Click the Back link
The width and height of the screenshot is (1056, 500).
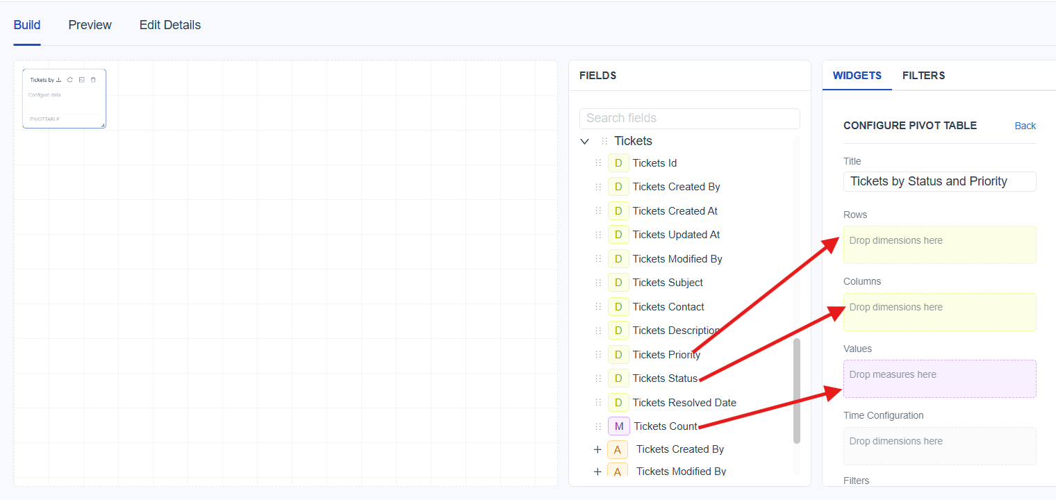point(1025,126)
